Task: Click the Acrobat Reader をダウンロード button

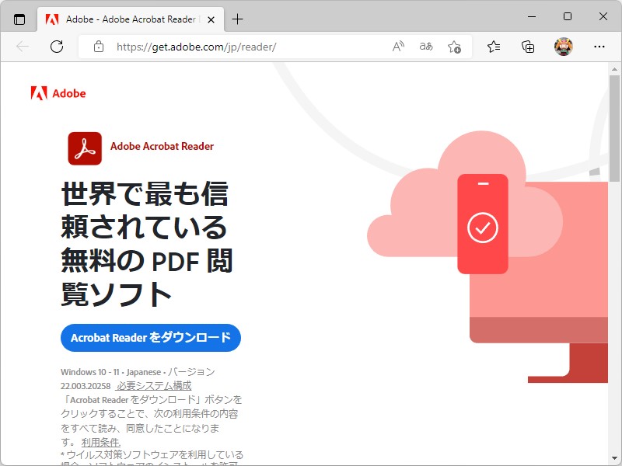Action: [150, 338]
